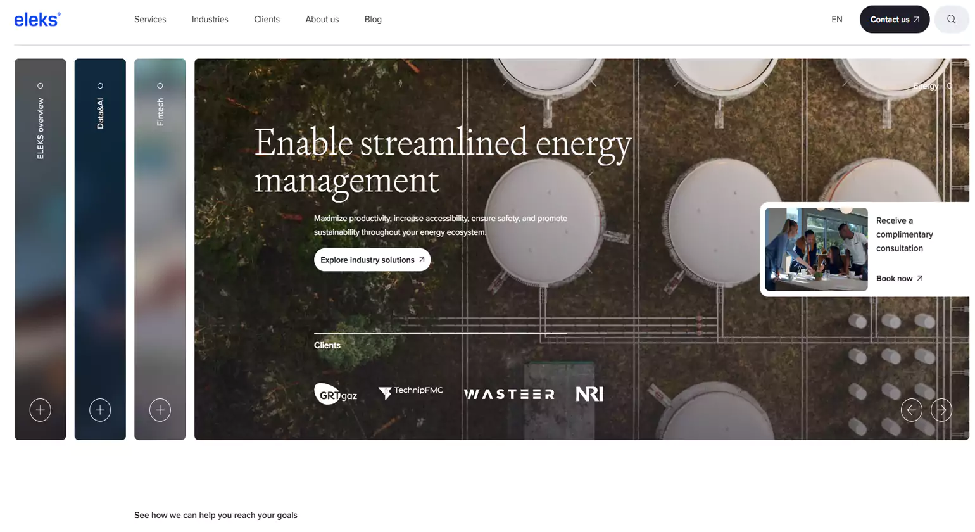975x532 pixels.
Task: Click the consultation meeting photo thumbnail
Action: pyautogui.click(x=816, y=250)
